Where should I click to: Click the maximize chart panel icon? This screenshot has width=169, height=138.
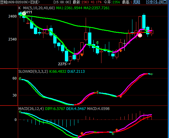[x=165, y=2]
